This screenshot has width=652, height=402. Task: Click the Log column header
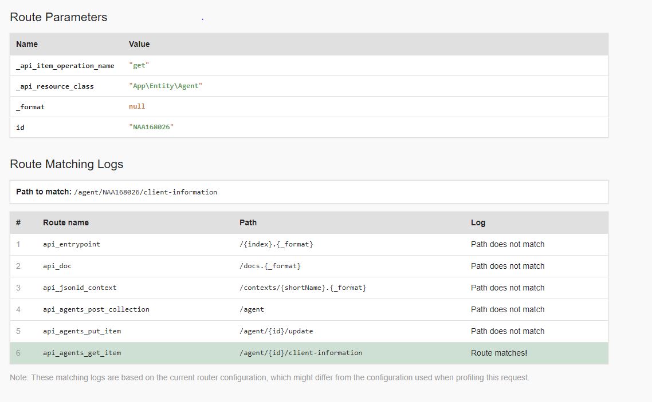477,222
